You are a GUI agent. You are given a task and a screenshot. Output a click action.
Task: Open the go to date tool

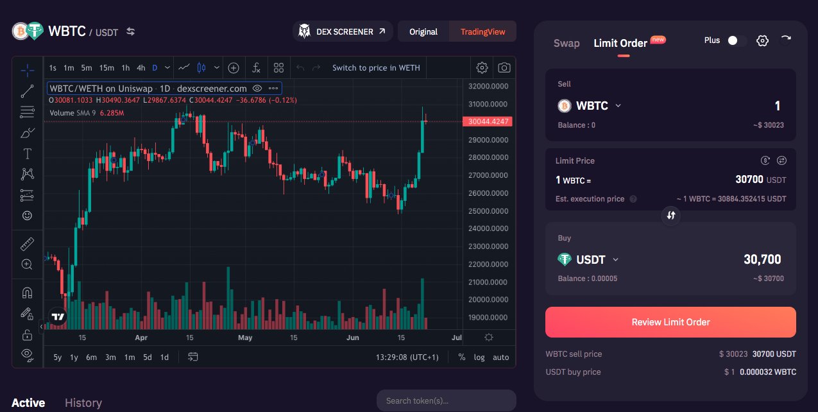click(x=193, y=357)
